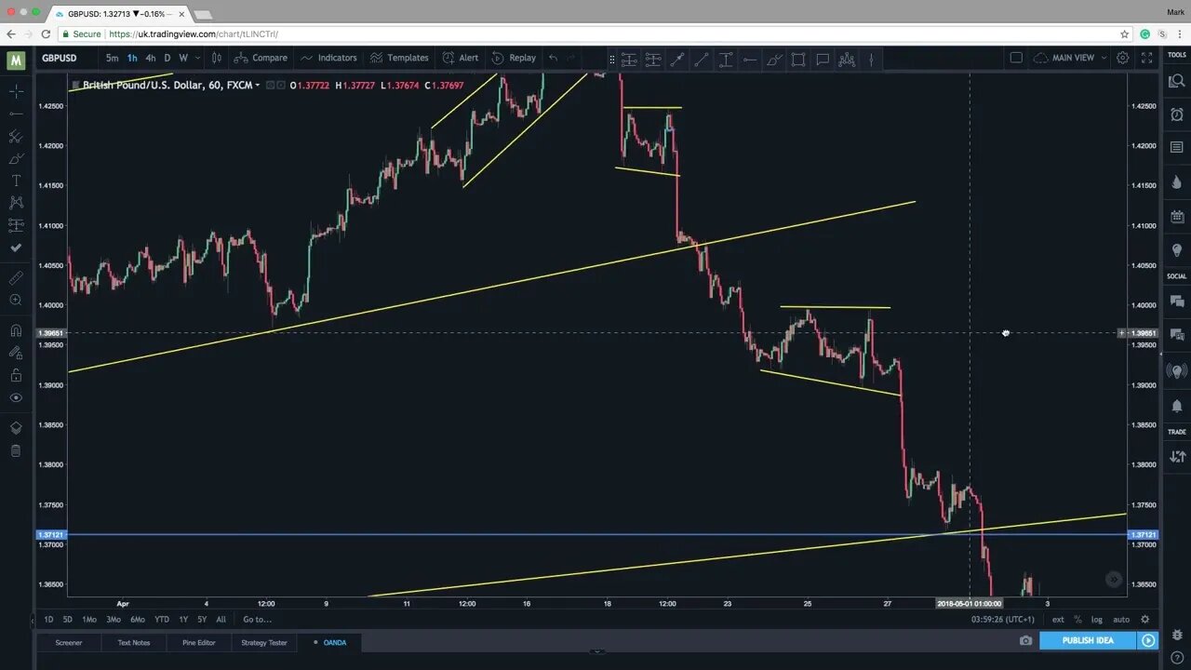Open the alerts clock icon in sidebar

(1177, 114)
